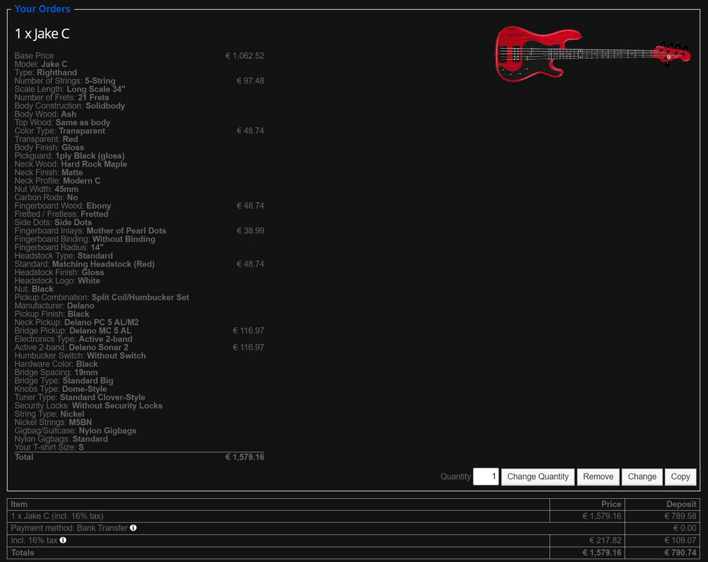Click the Totals deposit value € 790.74
The width and height of the screenshot is (708, 562).
680,553
